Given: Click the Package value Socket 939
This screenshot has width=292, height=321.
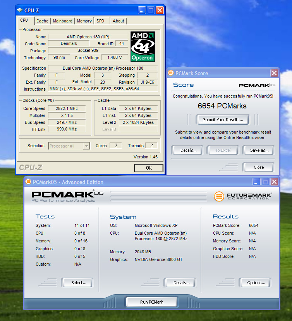Looking at the screenshot, I should pos(88,50).
